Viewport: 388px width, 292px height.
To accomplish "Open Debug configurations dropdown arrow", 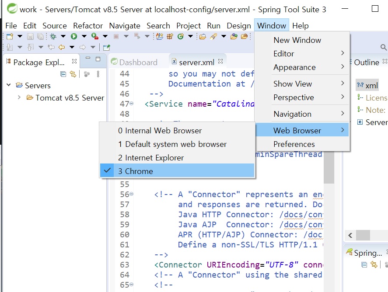I will click(x=63, y=37).
